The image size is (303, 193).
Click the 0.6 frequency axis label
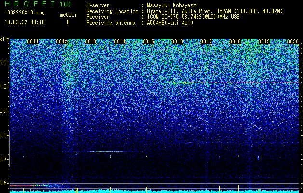pos(4,183)
